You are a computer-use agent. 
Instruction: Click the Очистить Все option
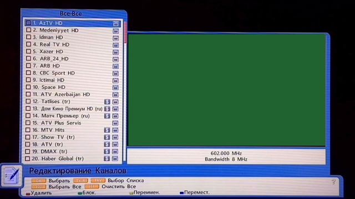119,187
